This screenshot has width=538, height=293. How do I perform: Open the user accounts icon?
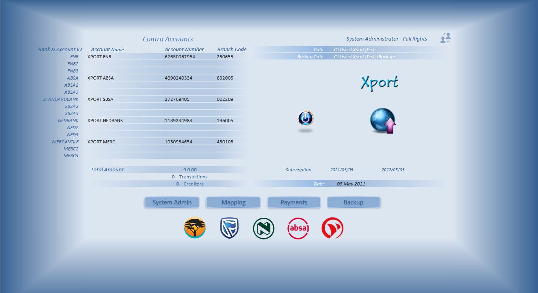(x=445, y=38)
